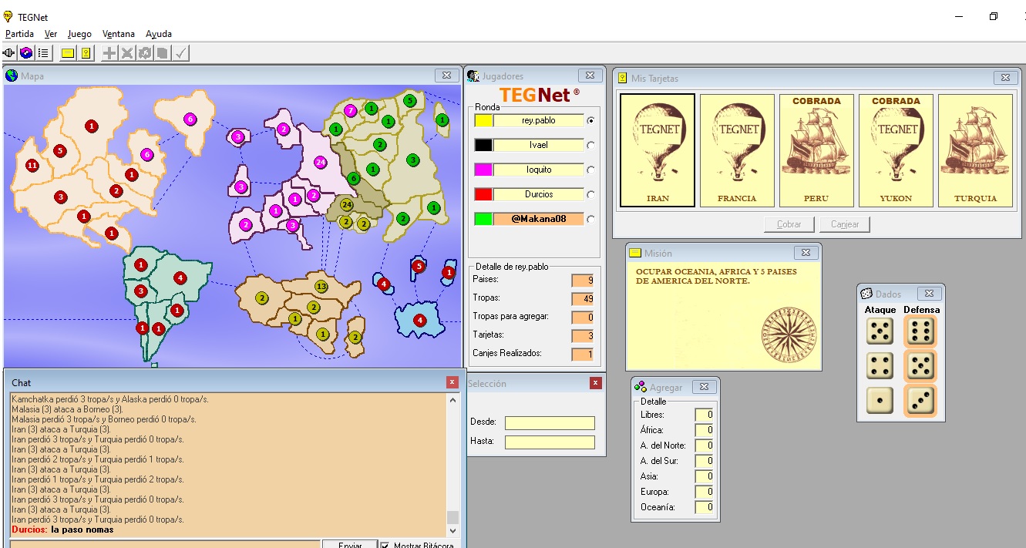1026x548 pixels.
Task: Open the bulleted list toolbar icon
Action: pos(43,53)
